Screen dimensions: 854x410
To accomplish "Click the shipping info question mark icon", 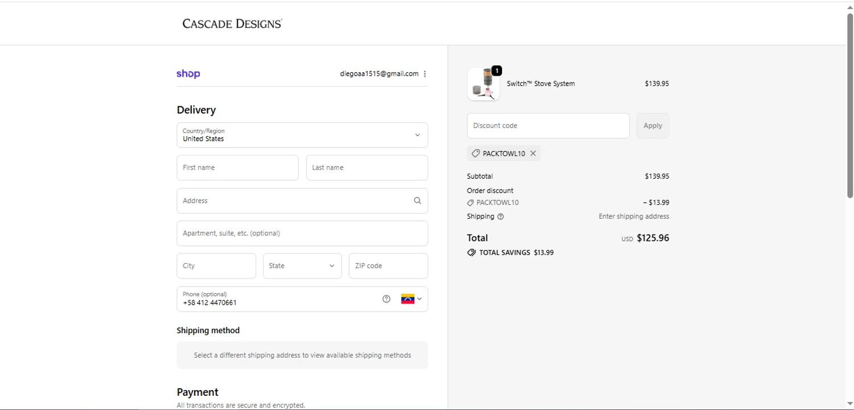I will point(500,216).
